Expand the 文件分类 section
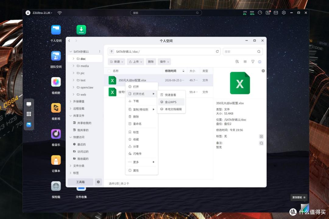Image resolution: width=329 pixels, height=219 pixels. tap(70, 166)
